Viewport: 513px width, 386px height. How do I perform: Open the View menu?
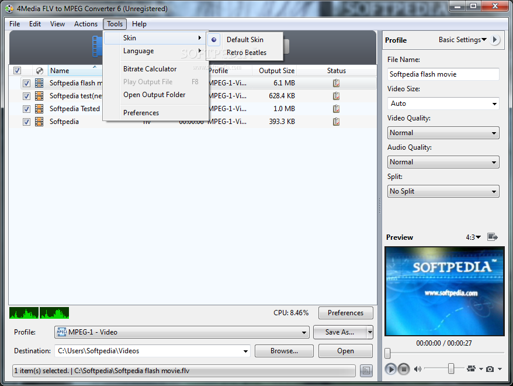tap(58, 24)
